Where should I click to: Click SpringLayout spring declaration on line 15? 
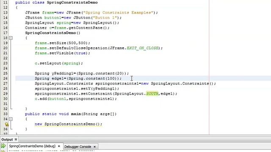tap(72, 23)
